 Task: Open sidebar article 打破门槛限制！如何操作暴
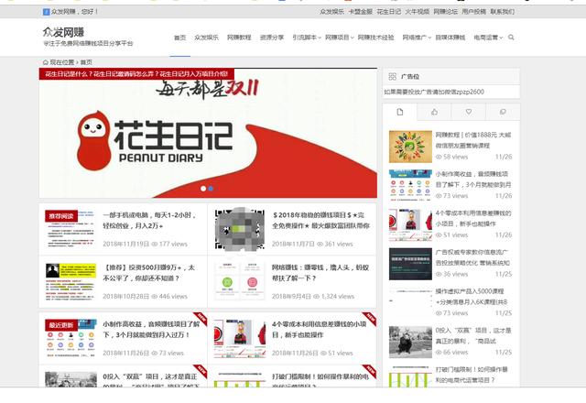[472, 375]
